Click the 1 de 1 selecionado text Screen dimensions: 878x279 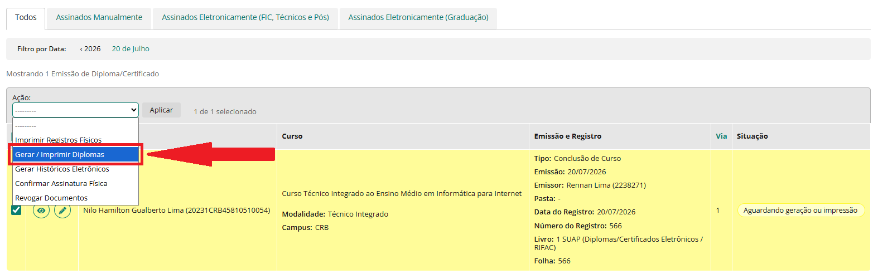pyautogui.click(x=225, y=111)
